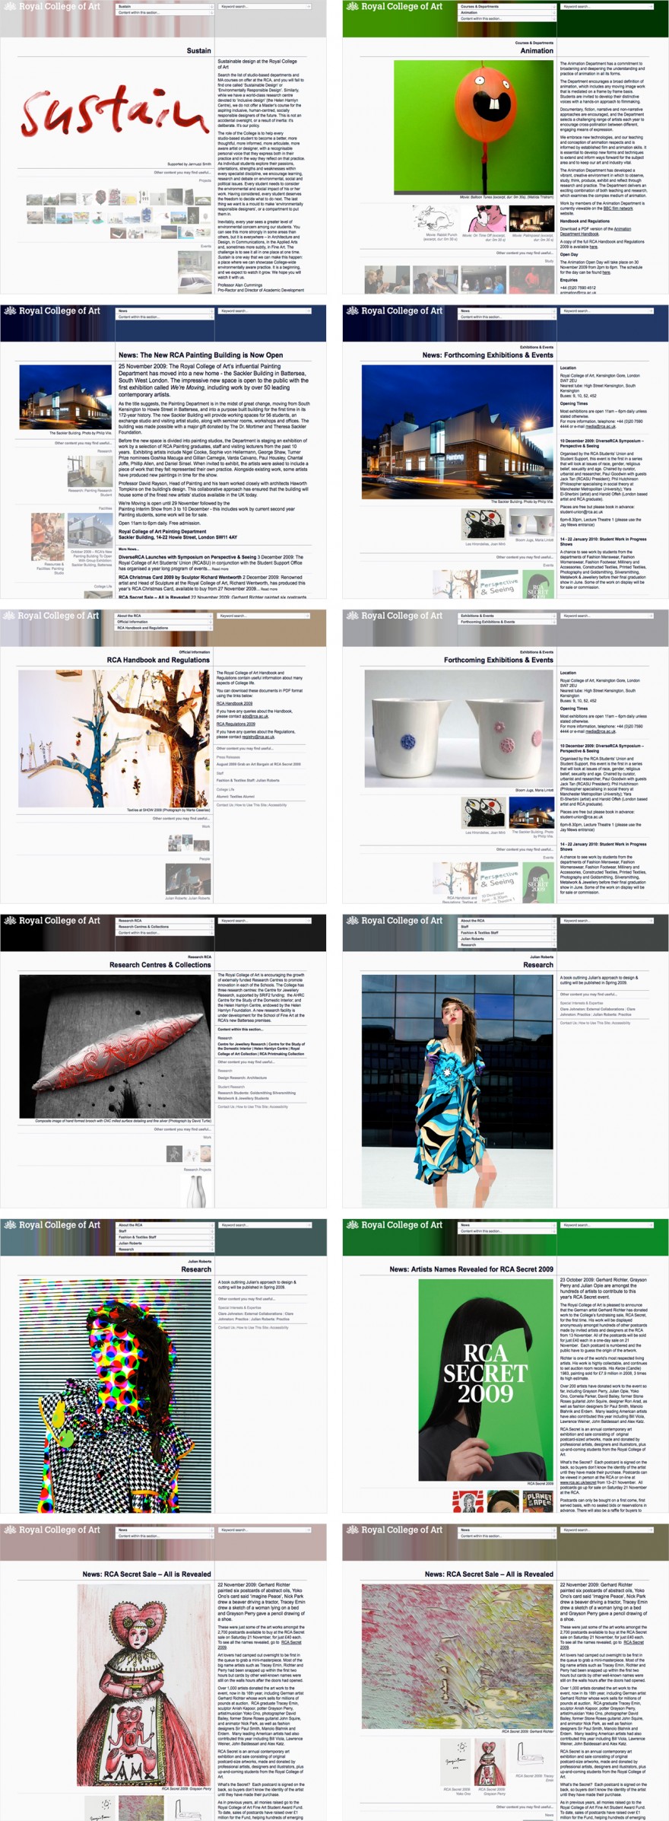Screen dimensions: 669x1821
Task: Click the 'News: The New RCA Painting Building is Now Open' heading
Action: 201,355
